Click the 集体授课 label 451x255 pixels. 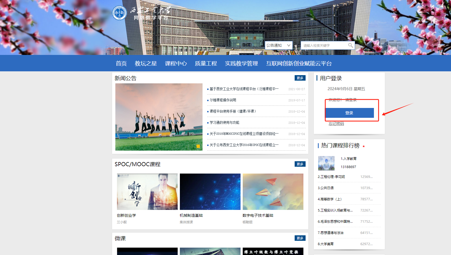186,222
